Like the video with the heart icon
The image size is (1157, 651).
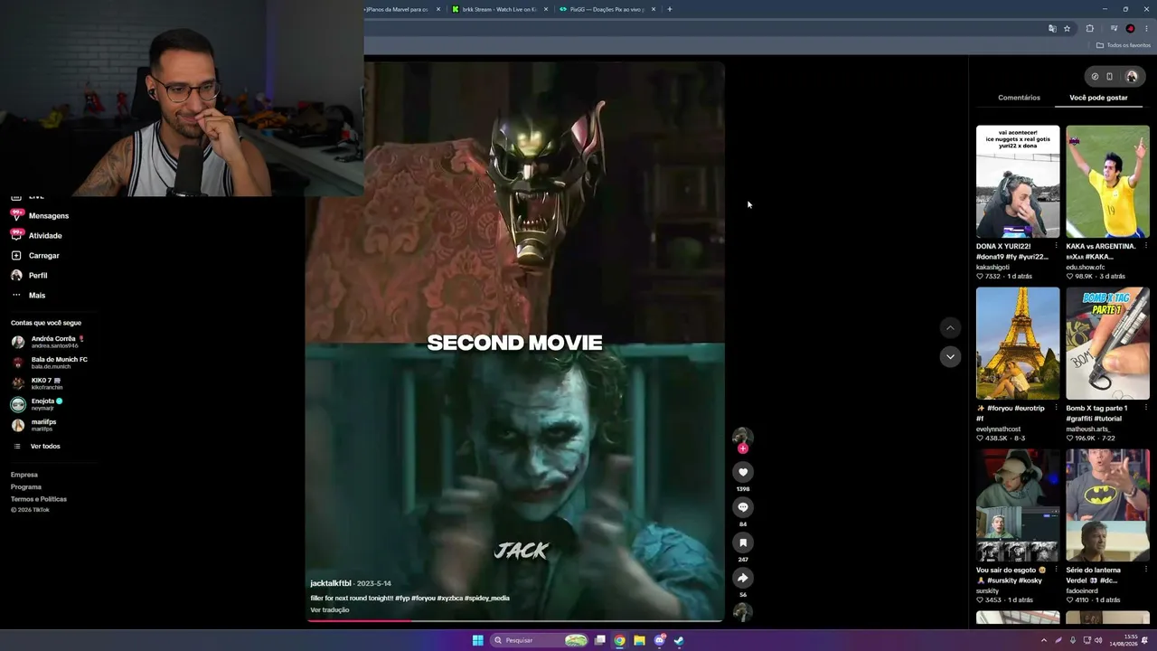click(743, 472)
